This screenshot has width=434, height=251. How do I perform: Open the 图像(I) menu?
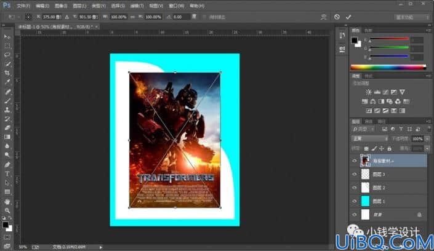click(60, 6)
